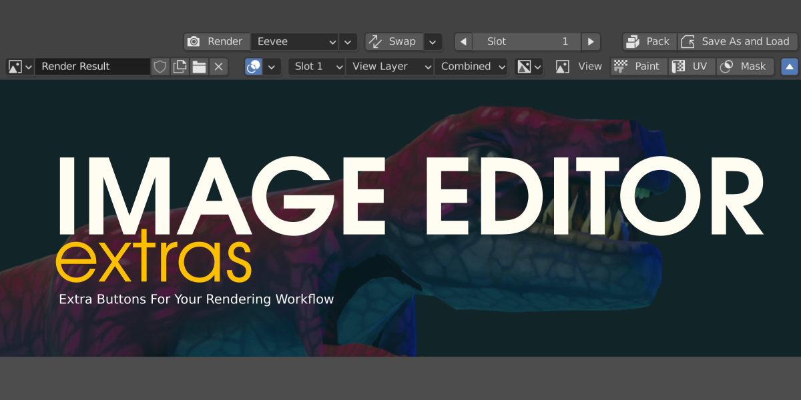Unlink the image using the X icon
Viewport: 801px width, 400px height.
(218, 66)
